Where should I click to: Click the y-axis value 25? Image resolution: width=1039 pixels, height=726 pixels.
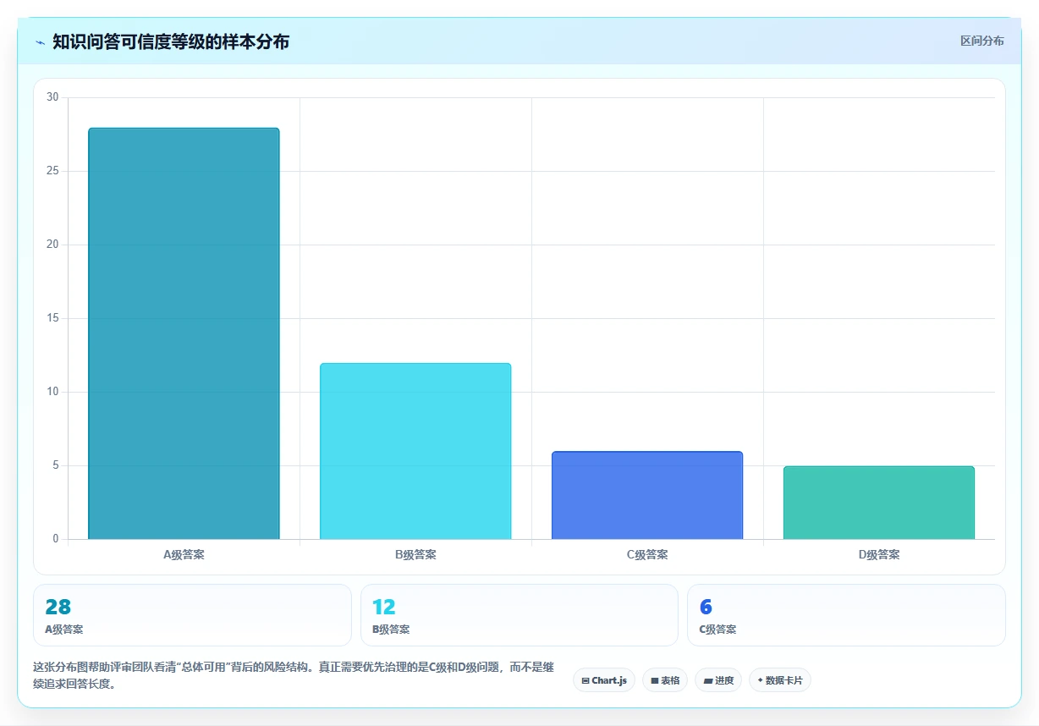52,171
